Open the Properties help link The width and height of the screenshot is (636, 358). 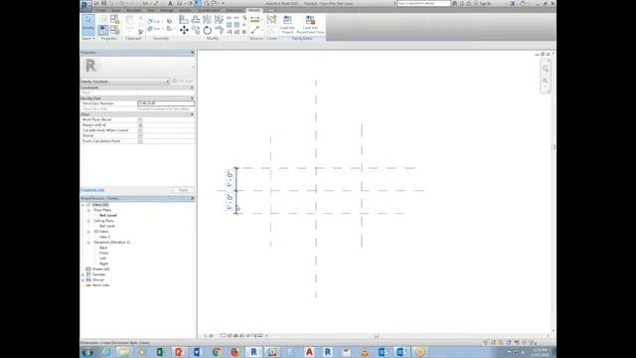coord(92,190)
